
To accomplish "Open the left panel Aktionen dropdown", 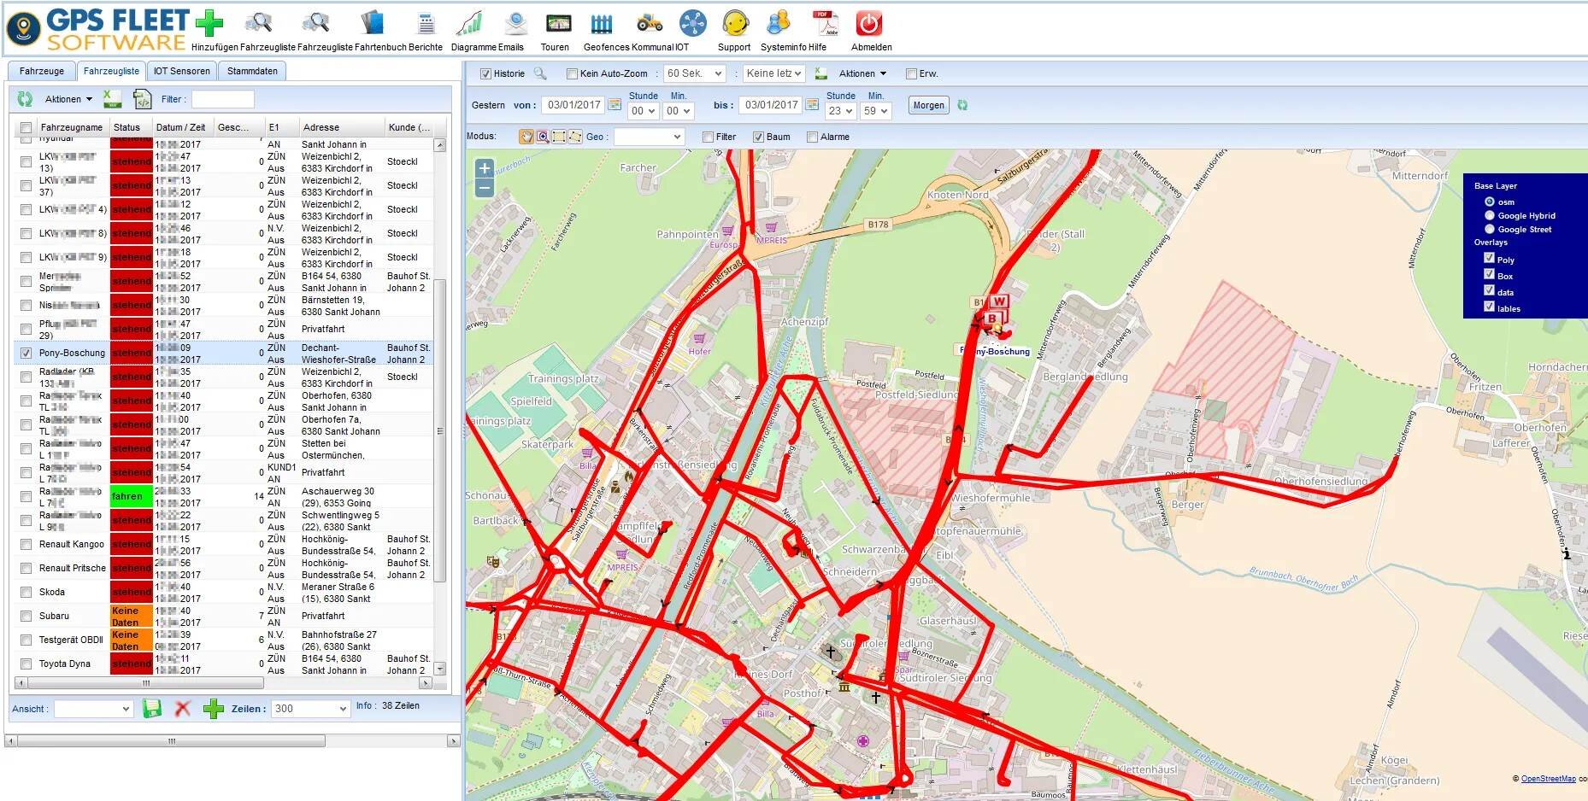I will (68, 99).
